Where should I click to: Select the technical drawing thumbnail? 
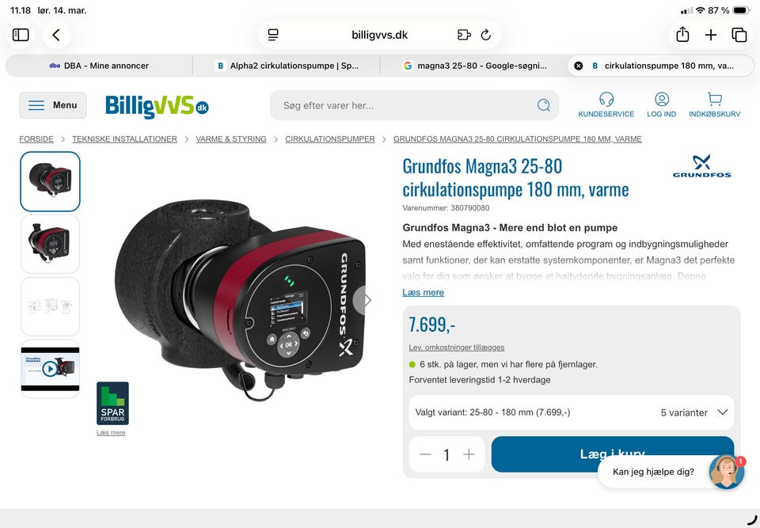click(50, 306)
